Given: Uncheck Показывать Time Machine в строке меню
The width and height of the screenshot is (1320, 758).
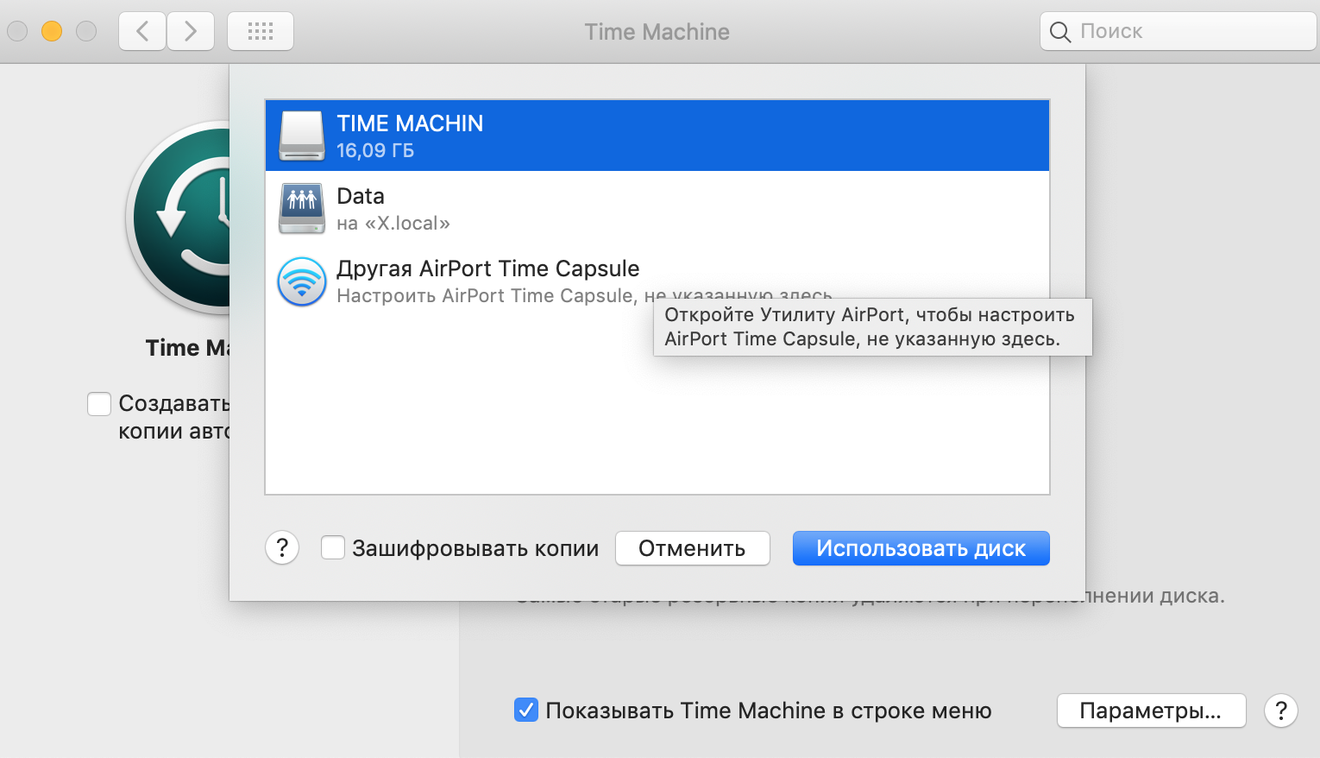Looking at the screenshot, I should click(526, 710).
